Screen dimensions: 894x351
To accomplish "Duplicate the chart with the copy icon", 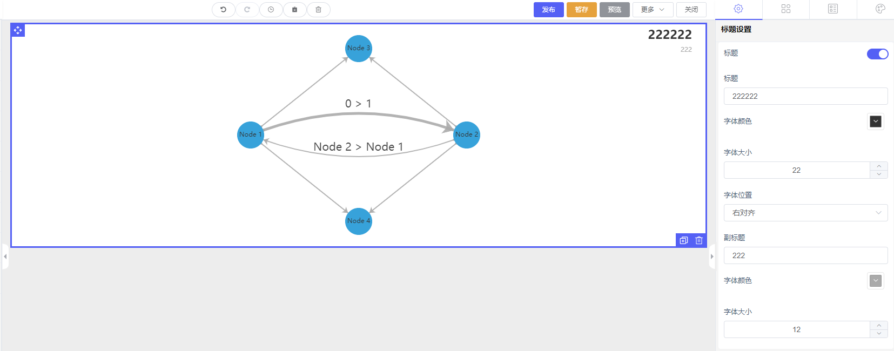I will (684, 240).
